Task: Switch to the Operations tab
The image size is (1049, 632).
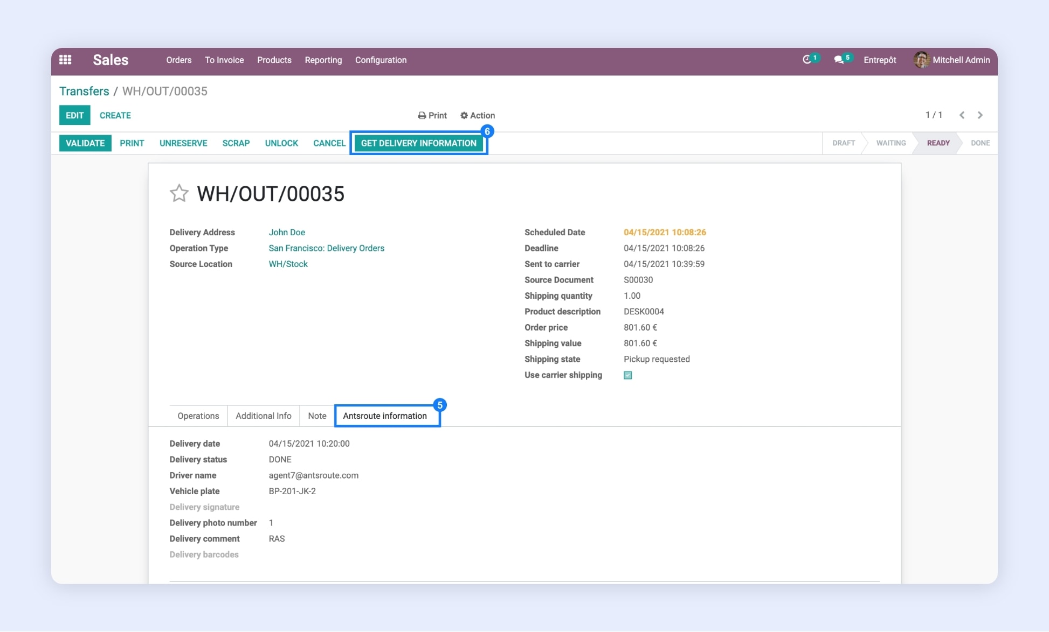Action: point(198,416)
